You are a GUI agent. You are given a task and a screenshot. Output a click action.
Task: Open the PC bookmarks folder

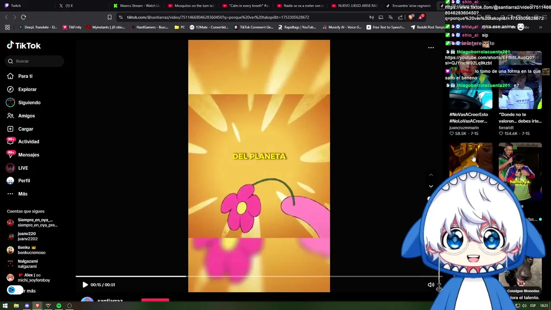[x=180, y=27]
